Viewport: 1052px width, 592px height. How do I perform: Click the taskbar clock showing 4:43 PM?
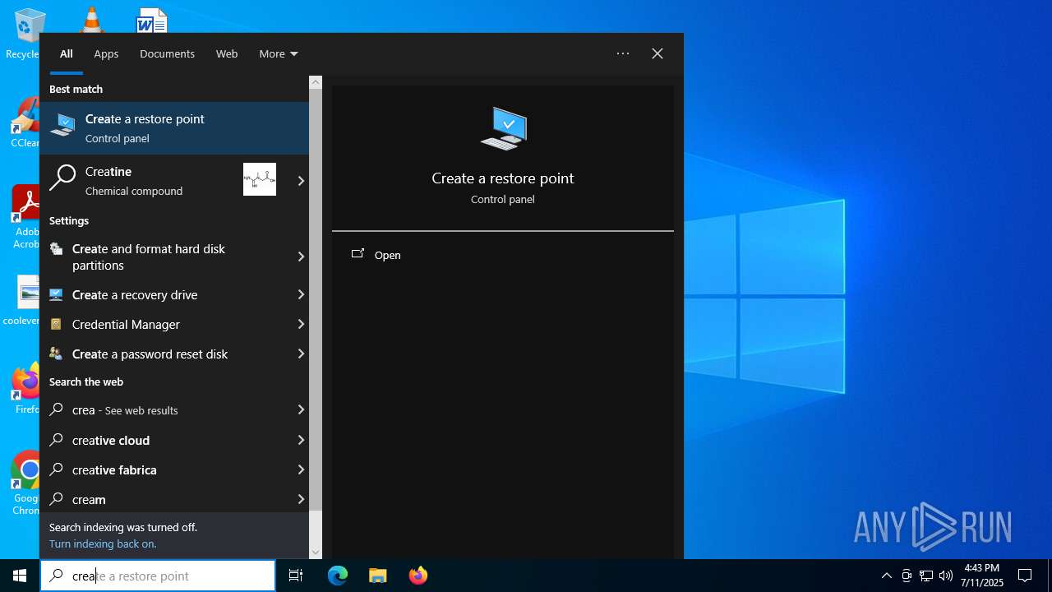point(982,576)
